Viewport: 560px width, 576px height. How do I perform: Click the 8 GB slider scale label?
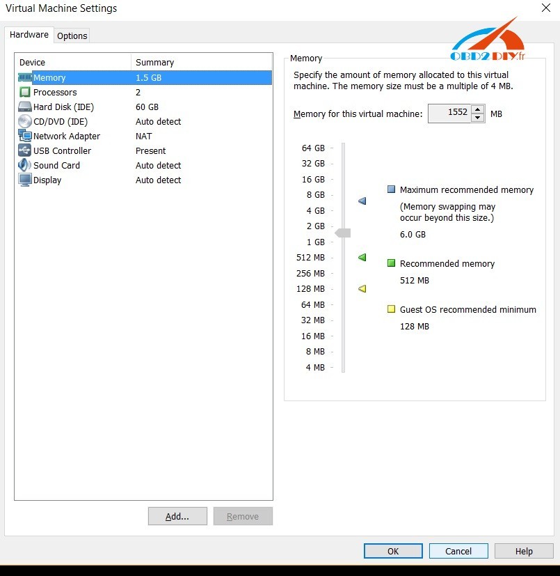316,195
